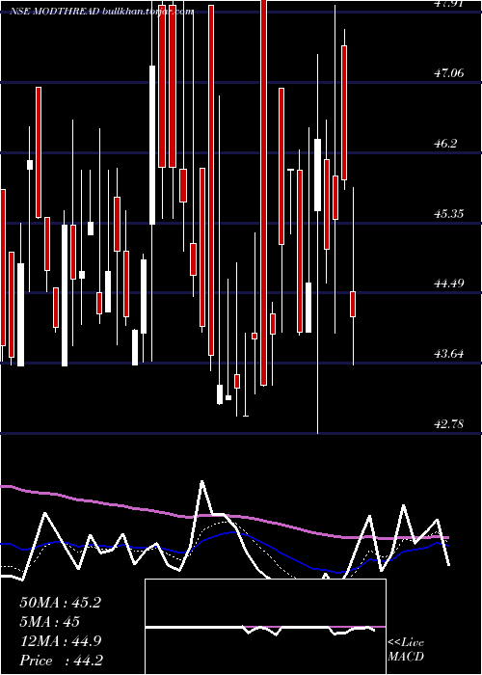Select the 44.49 price axis label

(x=448, y=283)
